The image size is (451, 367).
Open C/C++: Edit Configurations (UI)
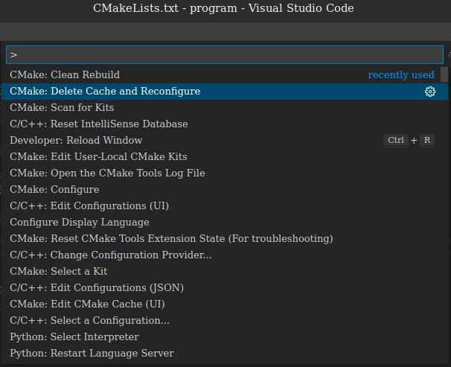coord(225,206)
